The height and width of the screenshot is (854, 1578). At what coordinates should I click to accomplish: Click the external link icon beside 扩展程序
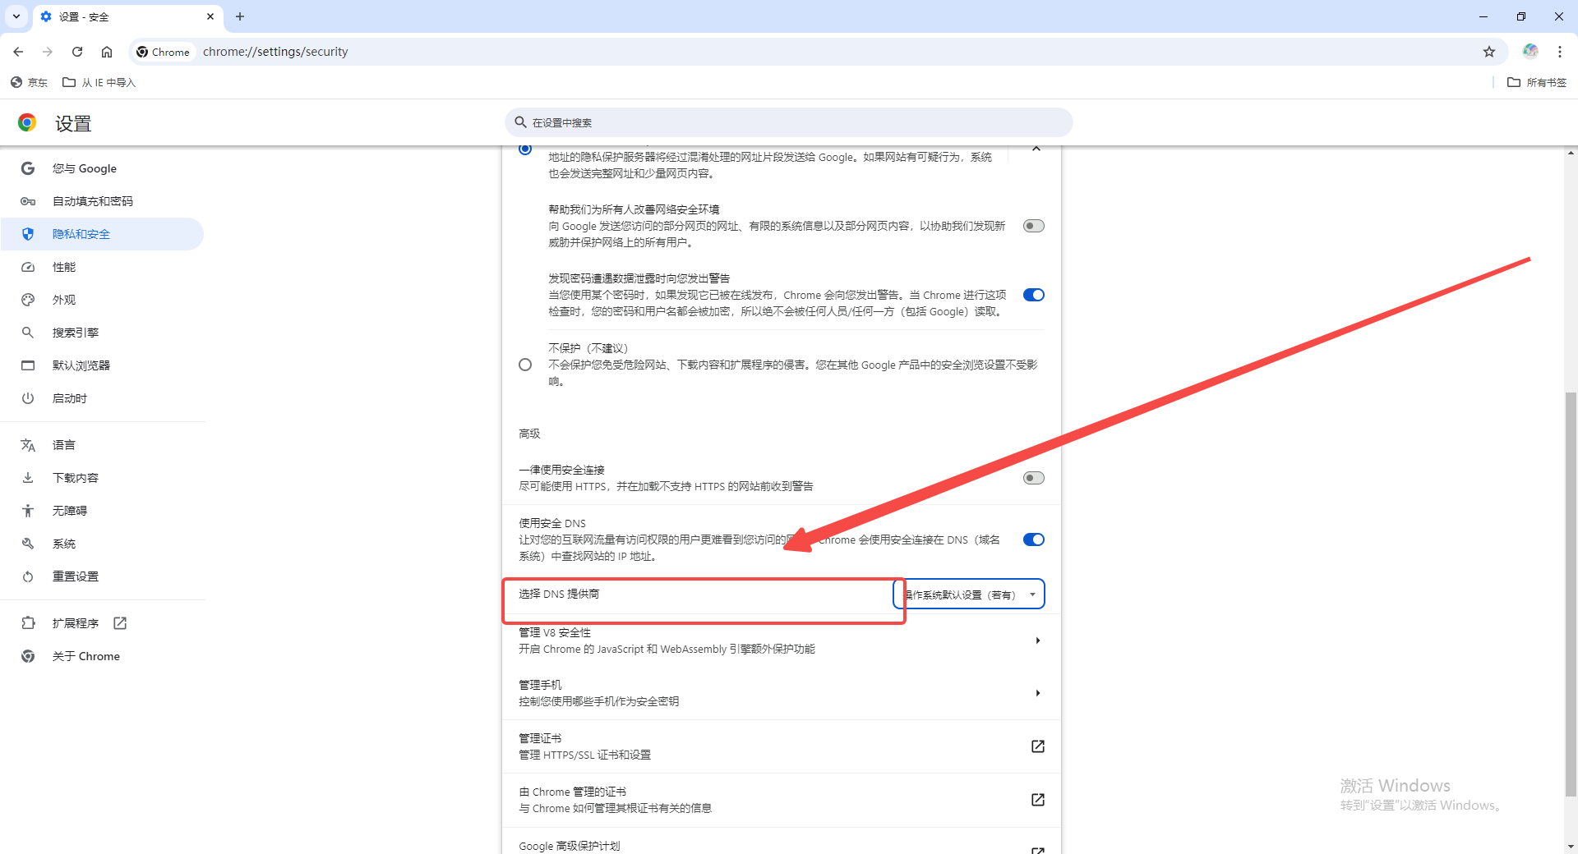coord(120,623)
